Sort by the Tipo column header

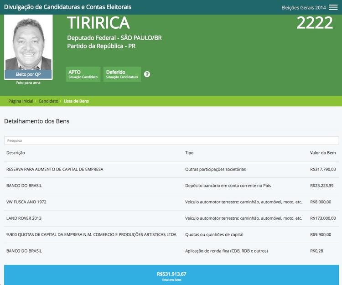pyautogui.click(x=189, y=153)
